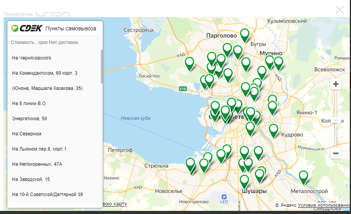Select the pickup marker near Кудрово

click(274, 130)
